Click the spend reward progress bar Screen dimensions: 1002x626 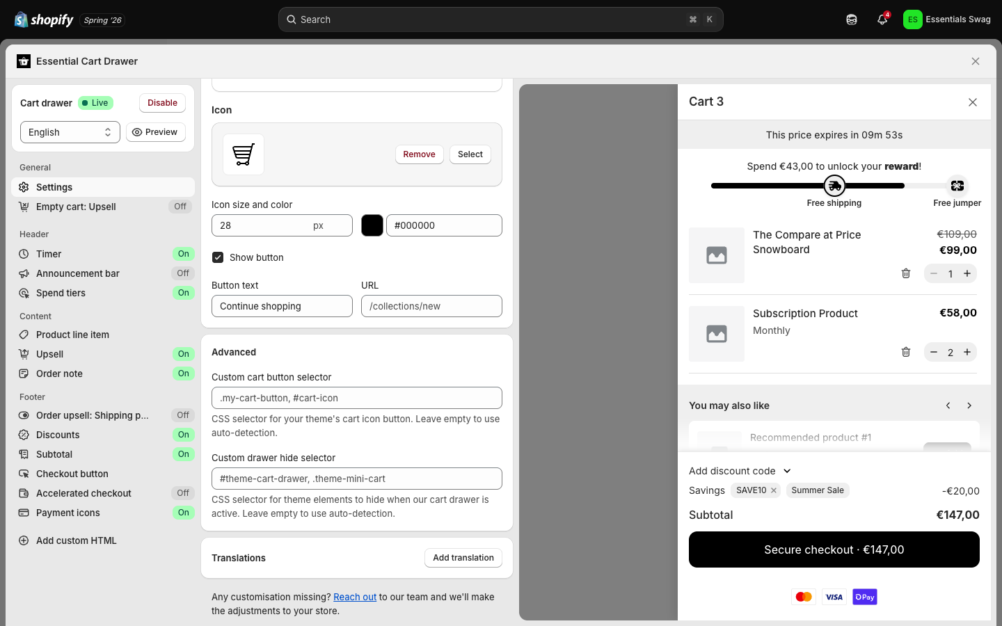pyautogui.click(x=834, y=186)
